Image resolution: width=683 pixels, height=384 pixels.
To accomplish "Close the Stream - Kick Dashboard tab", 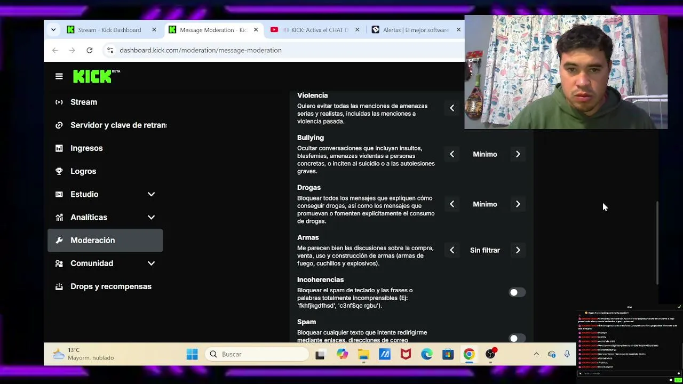I will pos(154,30).
